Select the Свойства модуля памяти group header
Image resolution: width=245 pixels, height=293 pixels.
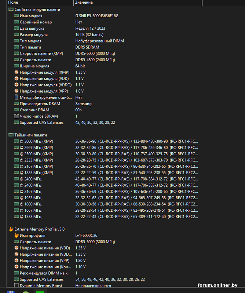coord(37,10)
